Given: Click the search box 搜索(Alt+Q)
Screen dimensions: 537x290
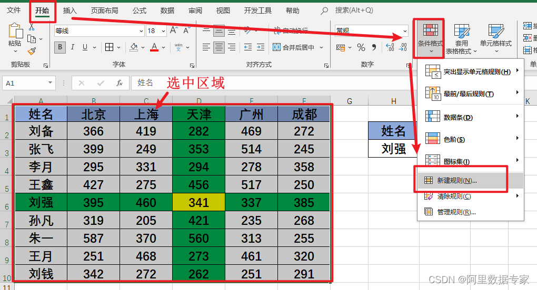Looking at the screenshot, I should pyautogui.click(x=354, y=11).
